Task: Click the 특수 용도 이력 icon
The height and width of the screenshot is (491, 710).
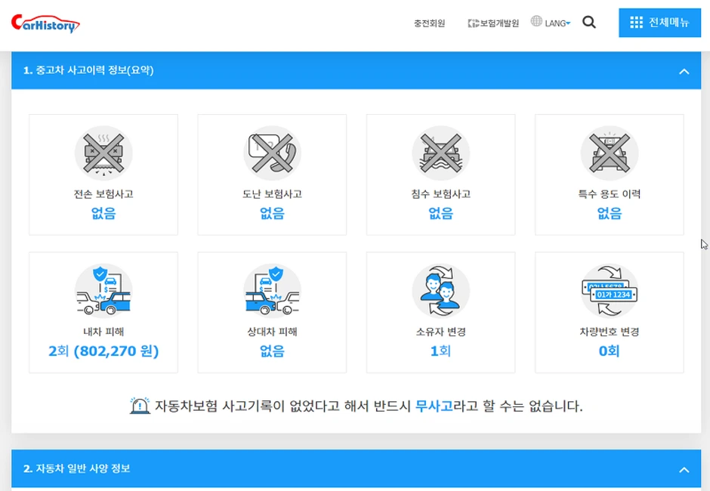Action: pos(609,152)
